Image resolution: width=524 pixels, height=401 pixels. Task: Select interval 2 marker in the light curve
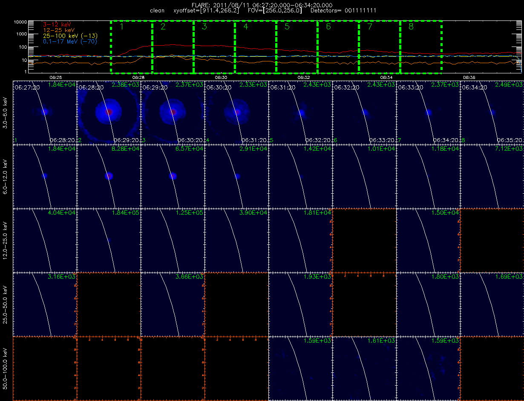tap(163, 27)
